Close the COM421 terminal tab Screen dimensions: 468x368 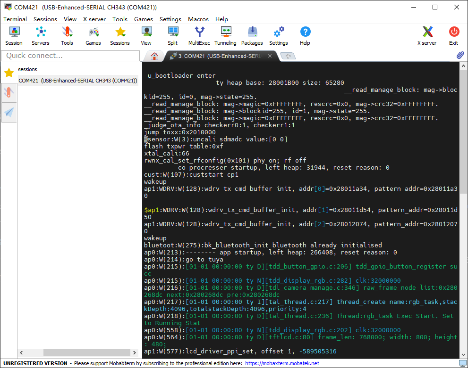[270, 56]
